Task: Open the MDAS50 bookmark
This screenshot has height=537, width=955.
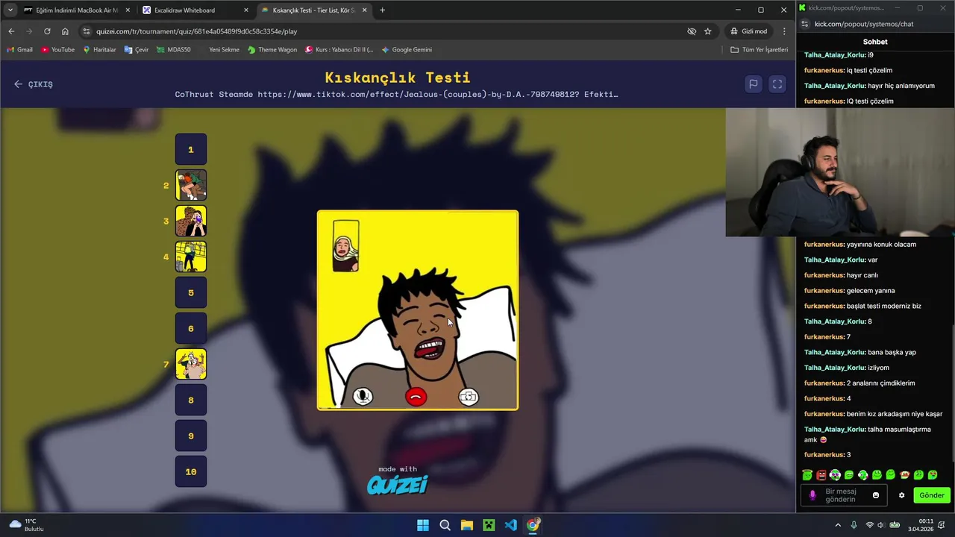Action: [x=173, y=50]
